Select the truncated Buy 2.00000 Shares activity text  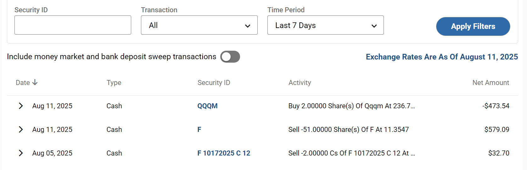click(x=352, y=106)
